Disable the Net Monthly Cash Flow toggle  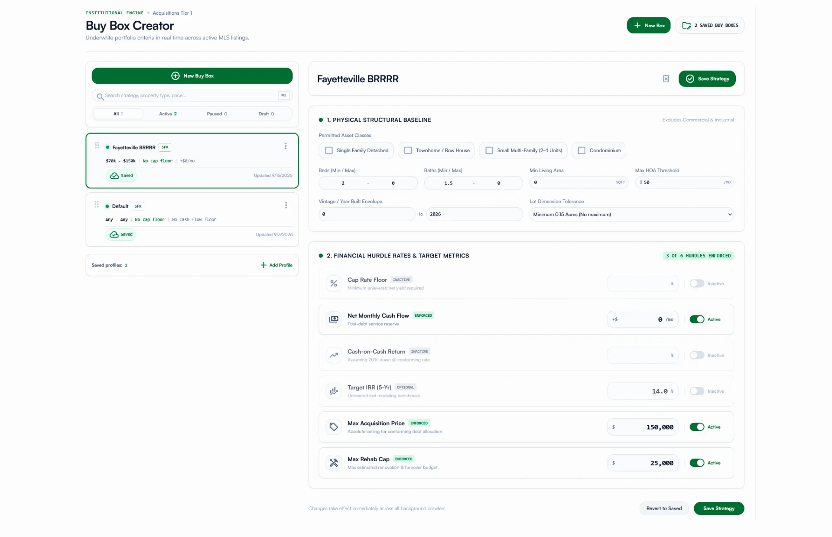point(697,319)
